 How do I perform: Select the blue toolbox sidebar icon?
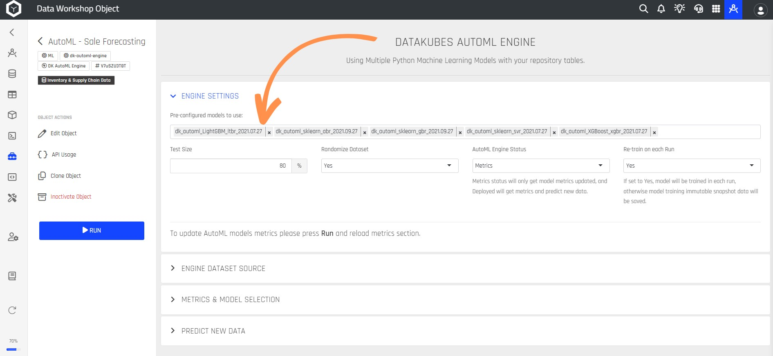12,156
